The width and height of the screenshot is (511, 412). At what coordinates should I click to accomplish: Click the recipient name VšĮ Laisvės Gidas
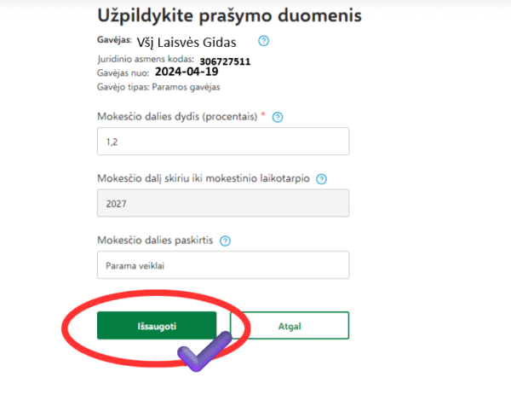click(187, 42)
